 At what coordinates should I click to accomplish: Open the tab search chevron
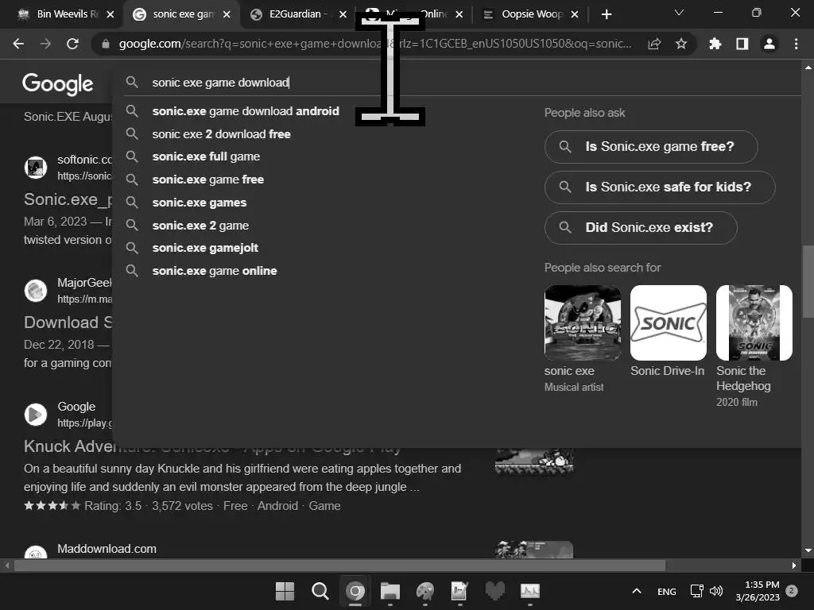[679, 13]
